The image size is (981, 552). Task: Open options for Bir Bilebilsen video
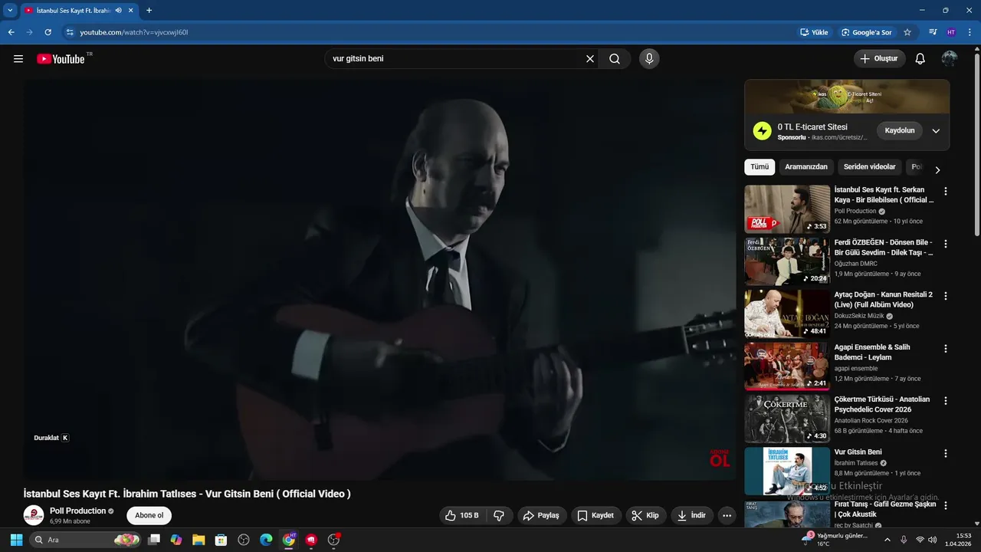946,191
